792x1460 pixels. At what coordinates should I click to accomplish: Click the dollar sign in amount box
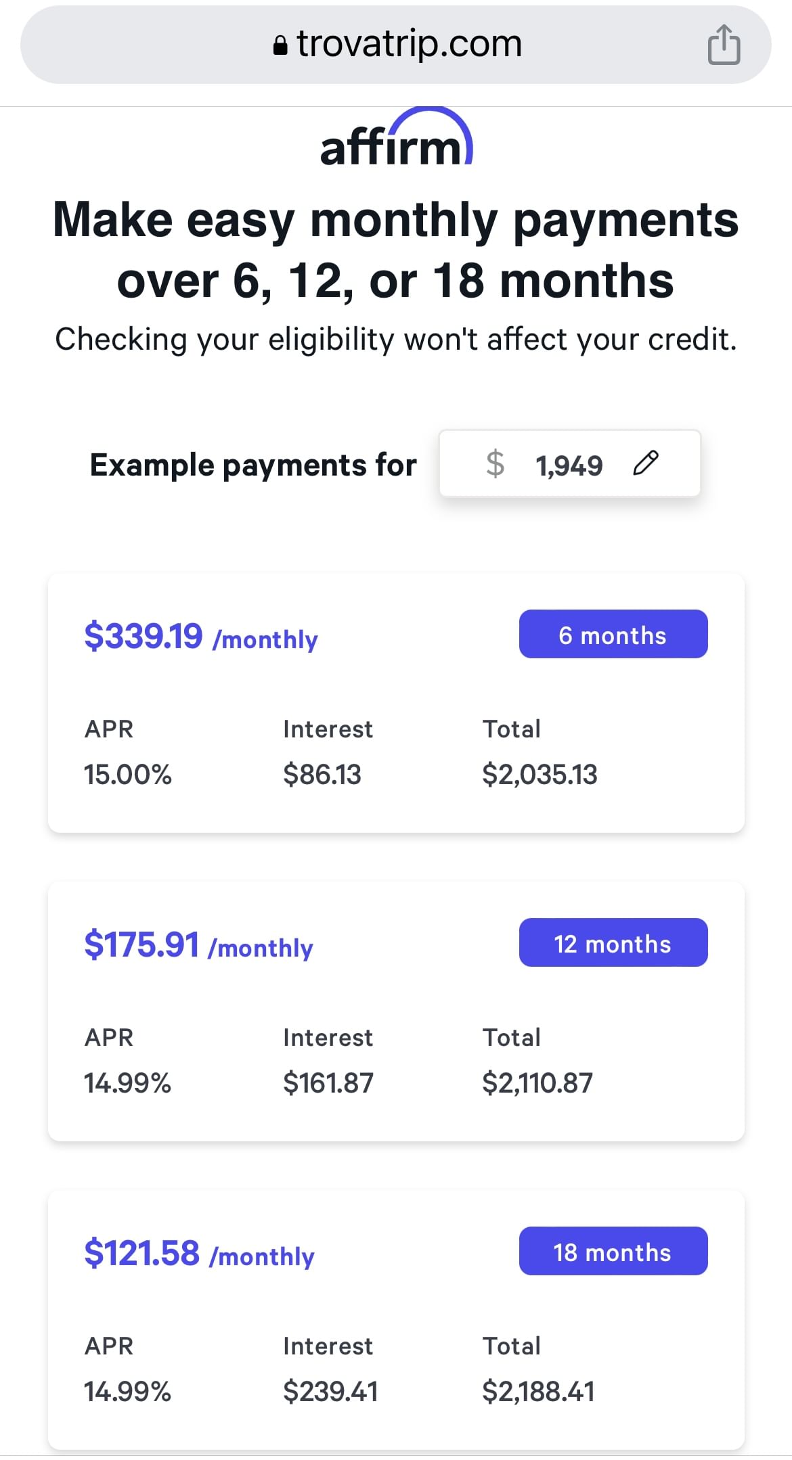tap(495, 464)
